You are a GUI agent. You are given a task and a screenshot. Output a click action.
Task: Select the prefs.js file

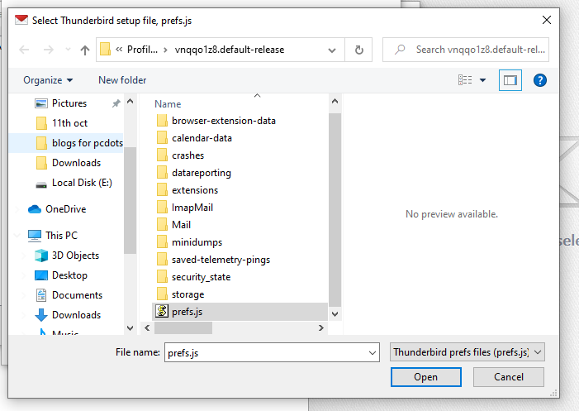(240, 312)
